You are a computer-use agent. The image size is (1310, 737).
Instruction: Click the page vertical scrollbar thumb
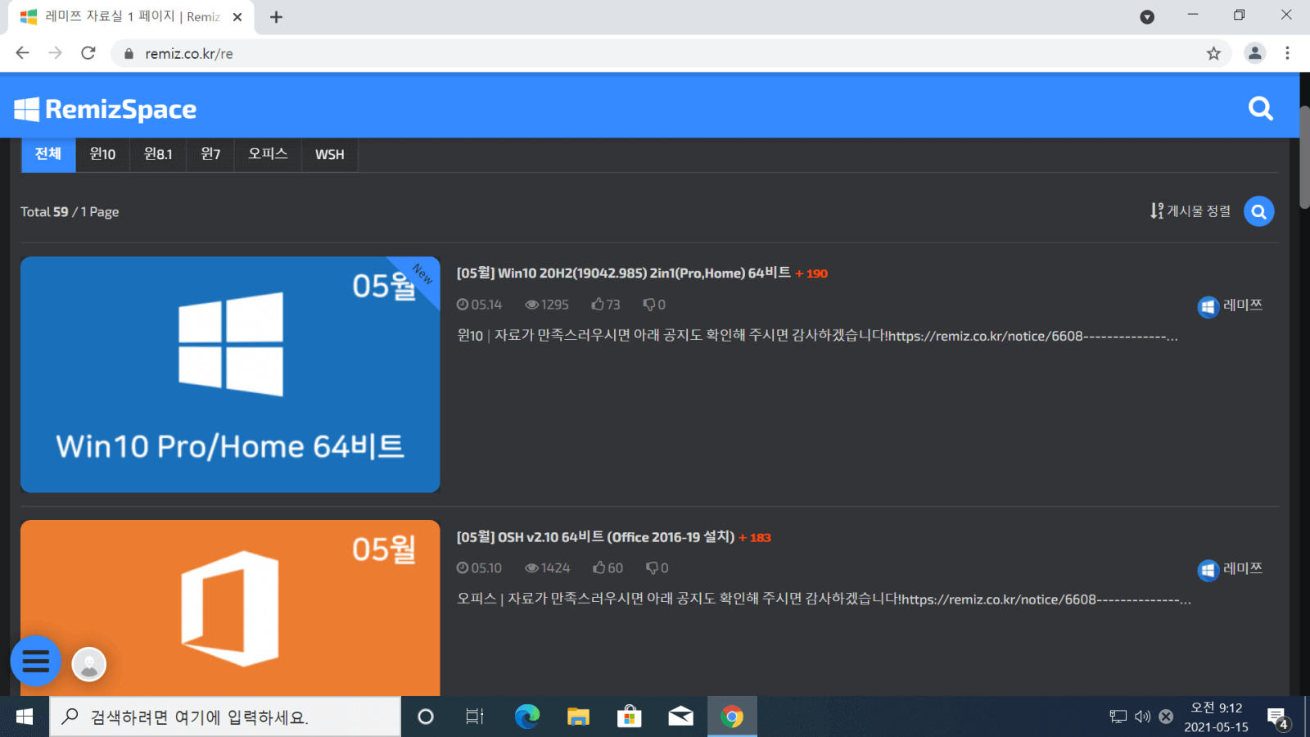tap(1304, 156)
